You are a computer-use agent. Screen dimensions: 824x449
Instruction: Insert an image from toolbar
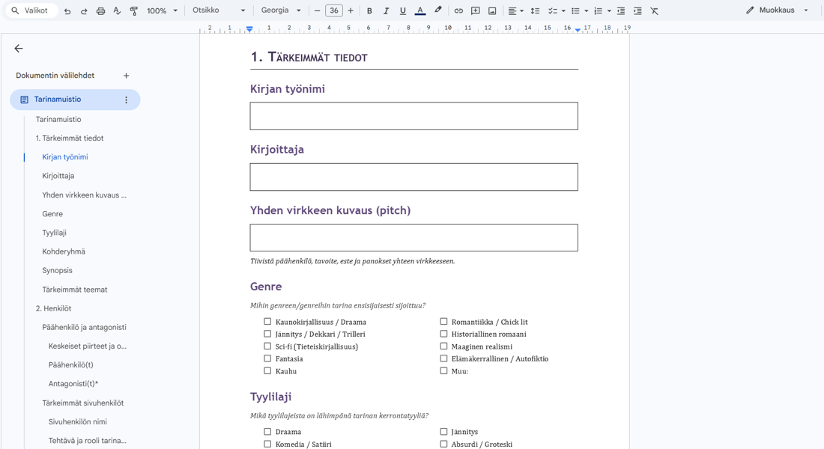pos(492,10)
